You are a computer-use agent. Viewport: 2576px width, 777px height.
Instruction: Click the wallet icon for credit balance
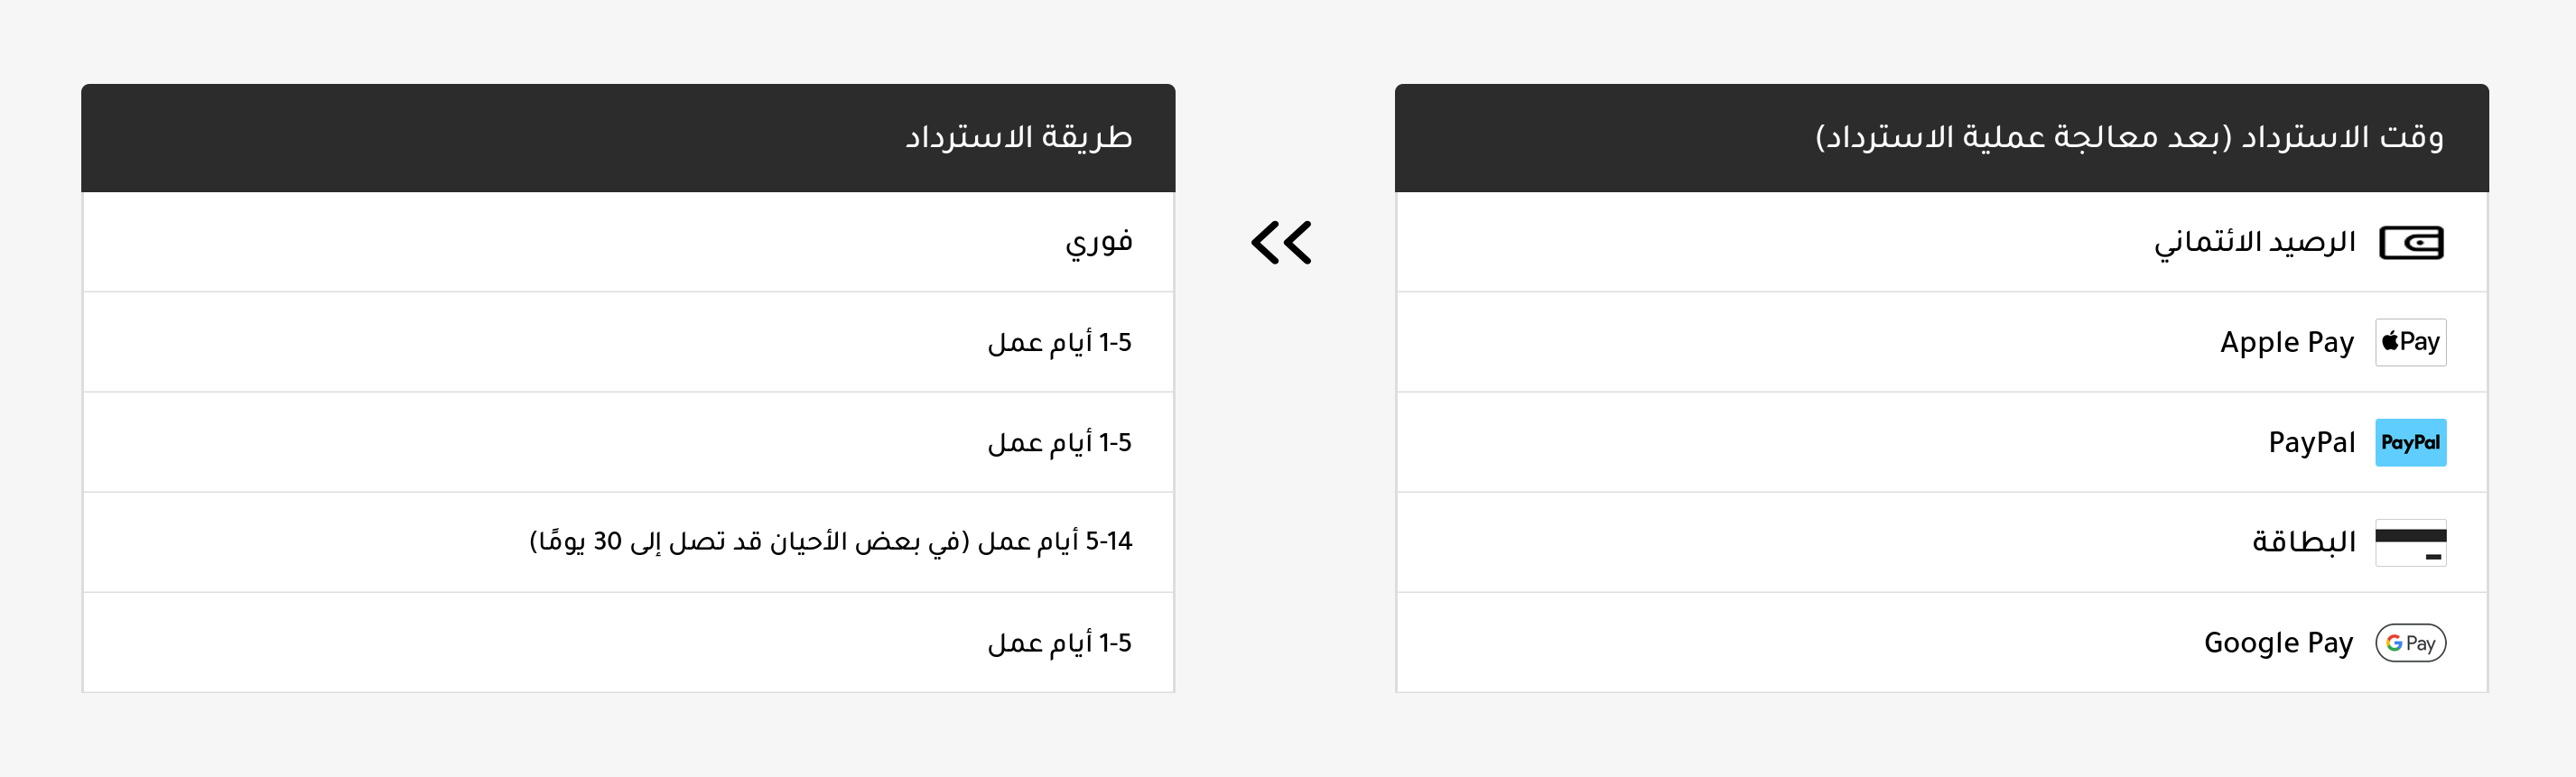pyautogui.click(x=2411, y=243)
